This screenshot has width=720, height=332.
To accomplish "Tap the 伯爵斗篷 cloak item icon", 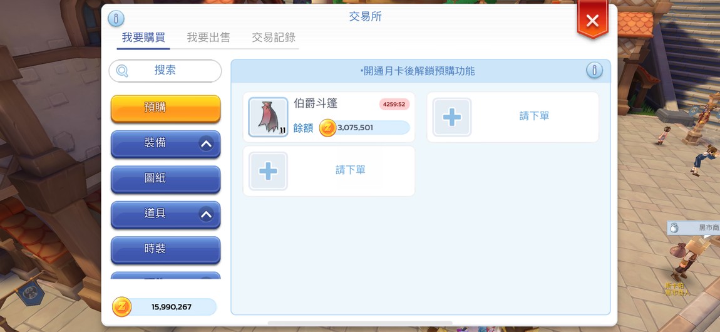I will [x=268, y=117].
